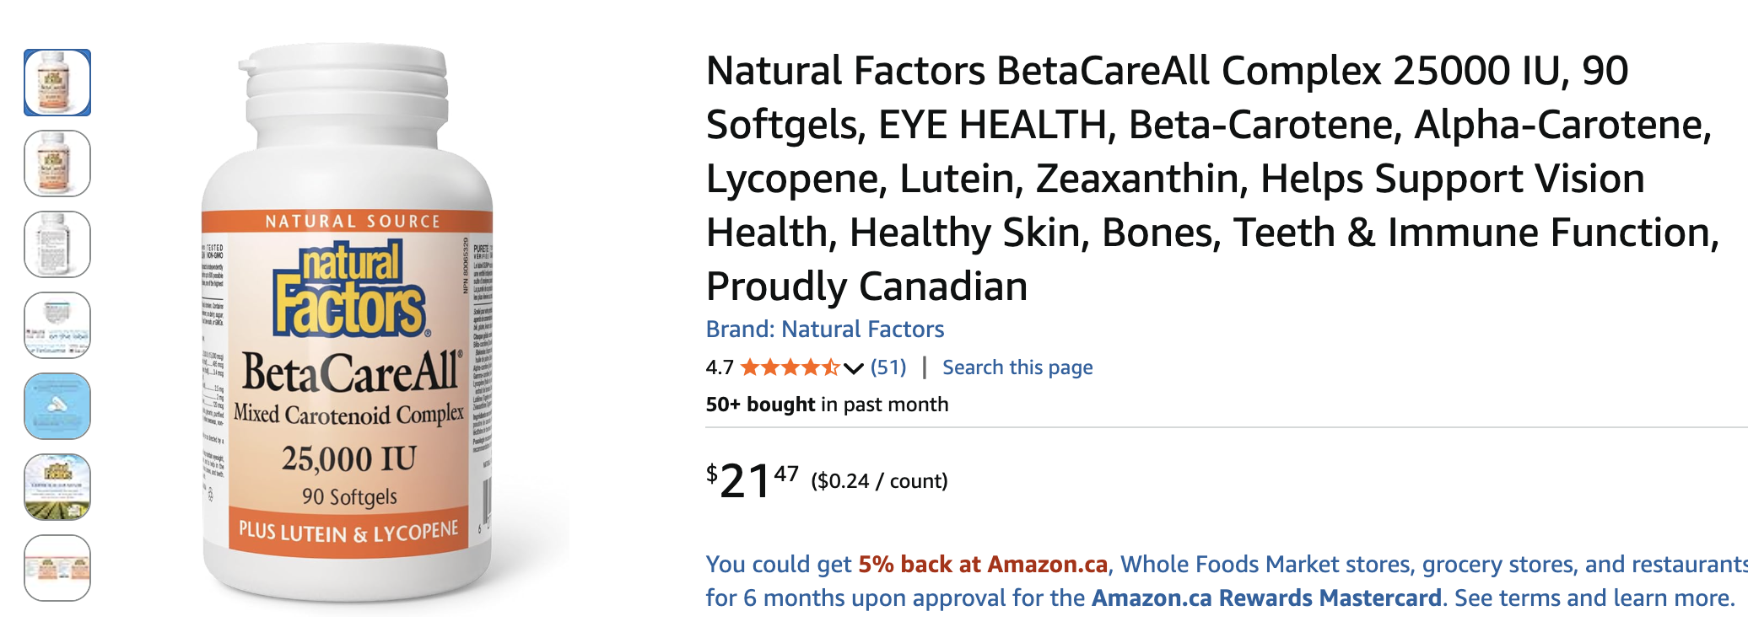View the farm field image thumbnail
Viewport: 1748px width, 627px height.
pyautogui.click(x=57, y=487)
